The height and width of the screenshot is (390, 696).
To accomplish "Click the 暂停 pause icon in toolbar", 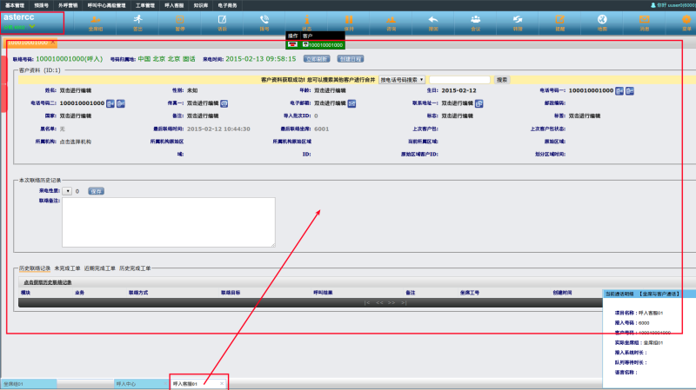I will (179, 20).
